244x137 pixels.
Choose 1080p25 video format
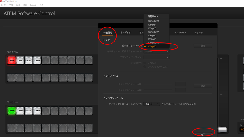click(x=156, y=28)
